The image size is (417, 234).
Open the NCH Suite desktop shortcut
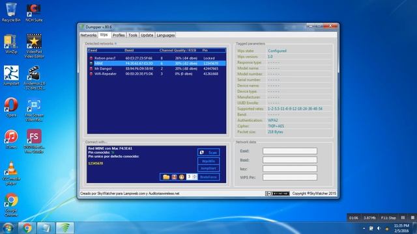coord(34,12)
